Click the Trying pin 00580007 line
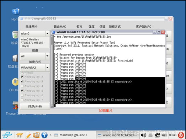Viewport: 186px width, 139px height. click(x=70, y=88)
